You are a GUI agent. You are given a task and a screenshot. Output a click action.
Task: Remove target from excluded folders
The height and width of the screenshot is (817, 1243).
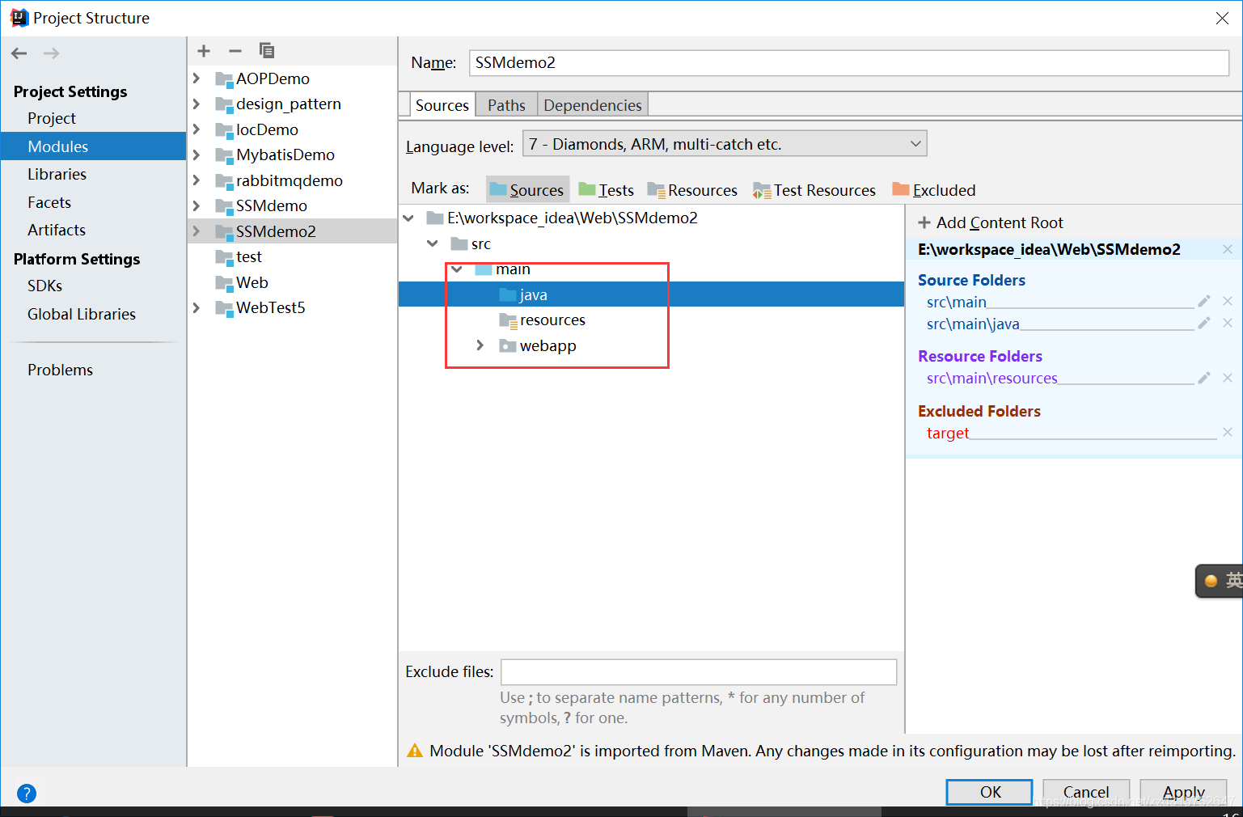pos(1228,432)
